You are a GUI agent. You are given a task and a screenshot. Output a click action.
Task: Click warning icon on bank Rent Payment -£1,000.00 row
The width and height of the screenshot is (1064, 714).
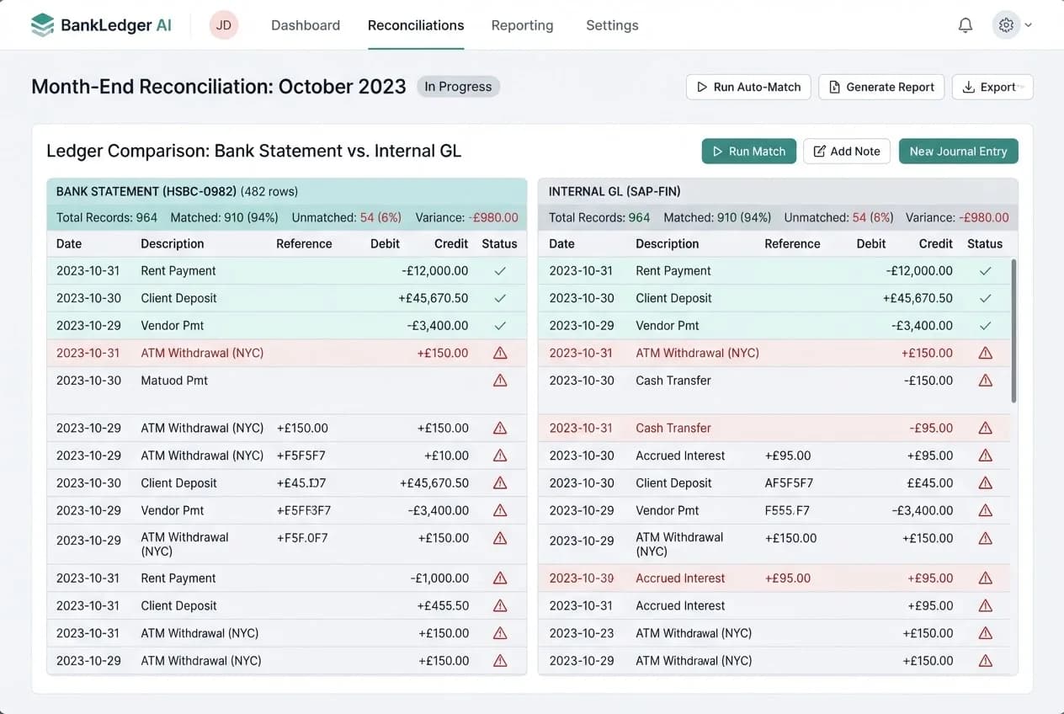tap(500, 578)
